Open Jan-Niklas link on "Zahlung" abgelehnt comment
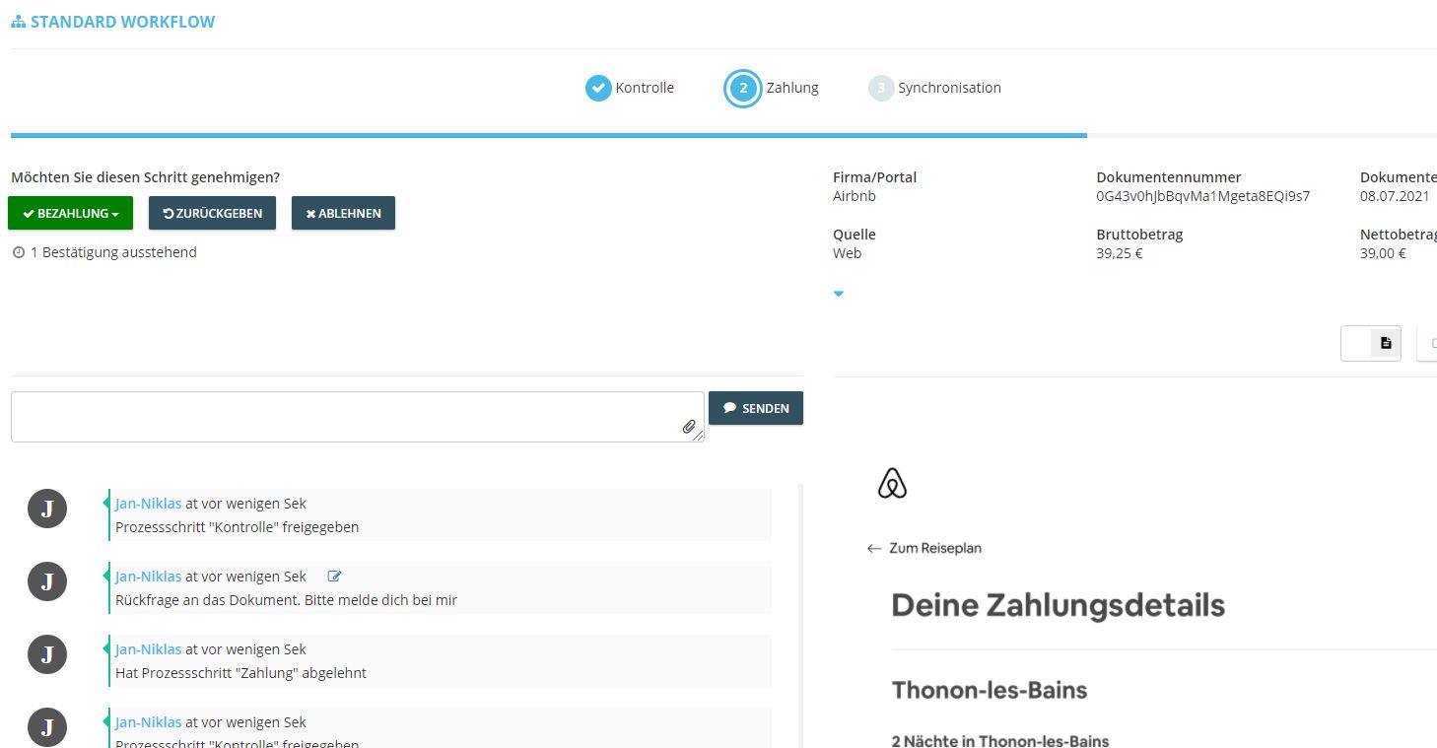 click(x=149, y=648)
